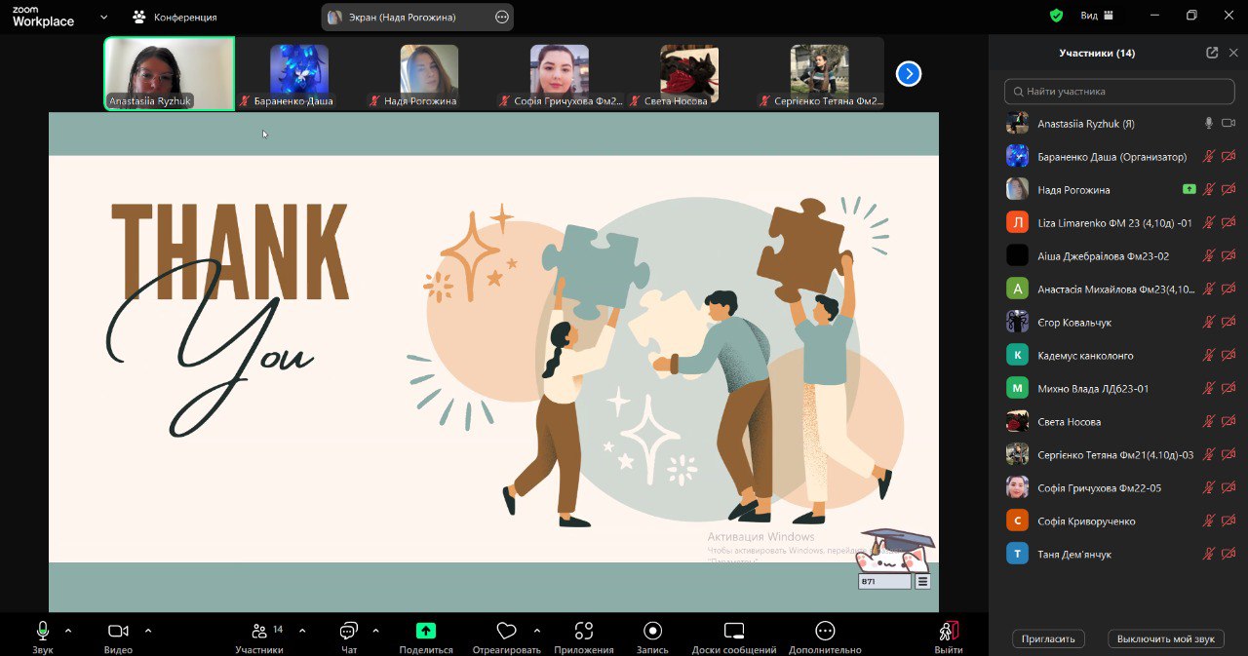Screen dimensions: 1248x656
Task: Open the Чат chat button
Action: coord(349,637)
